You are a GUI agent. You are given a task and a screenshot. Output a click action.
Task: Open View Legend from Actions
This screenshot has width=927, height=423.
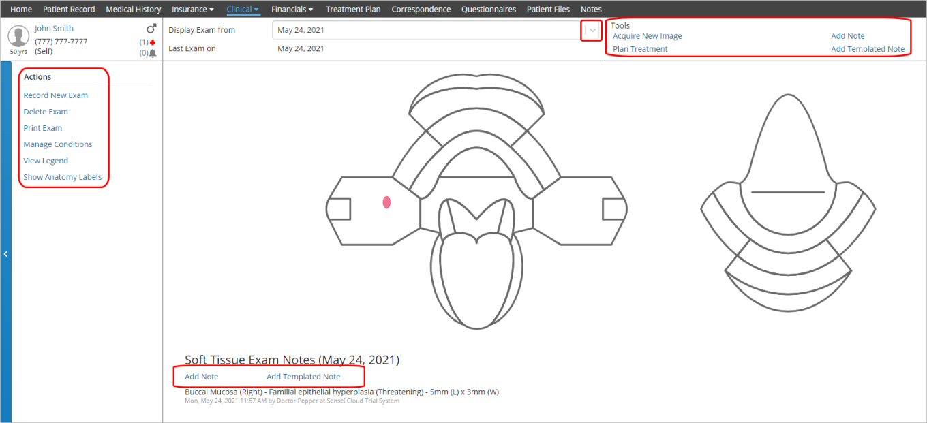pyautogui.click(x=46, y=161)
